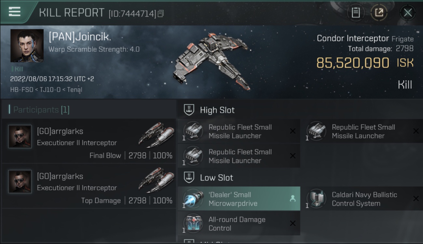
Task: Click the share/export kill report icon
Action: pyautogui.click(x=379, y=13)
